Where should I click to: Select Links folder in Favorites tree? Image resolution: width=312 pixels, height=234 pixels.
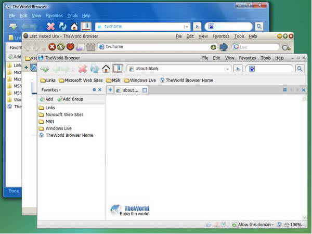(47, 108)
